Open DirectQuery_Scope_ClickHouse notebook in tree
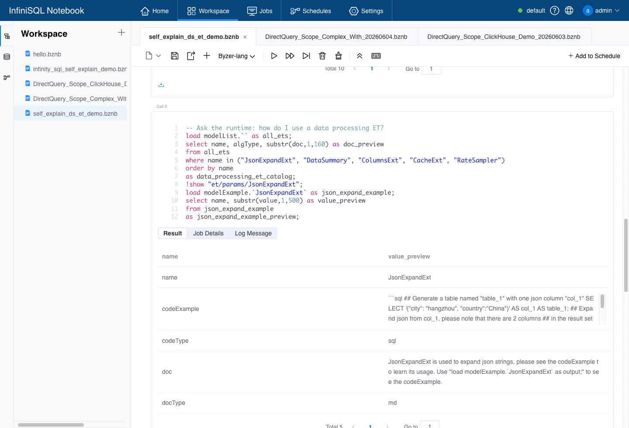Image resolution: width=629 pixels, height=428 pixels. (76, 84)
